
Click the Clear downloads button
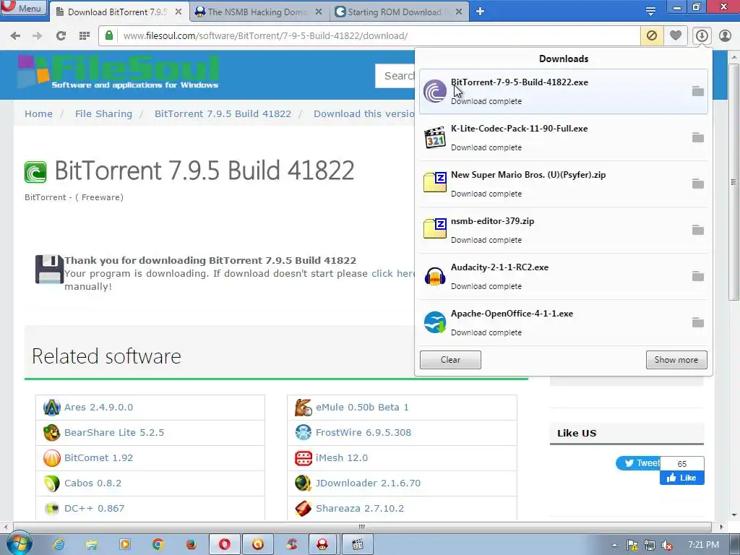point(450,360)
